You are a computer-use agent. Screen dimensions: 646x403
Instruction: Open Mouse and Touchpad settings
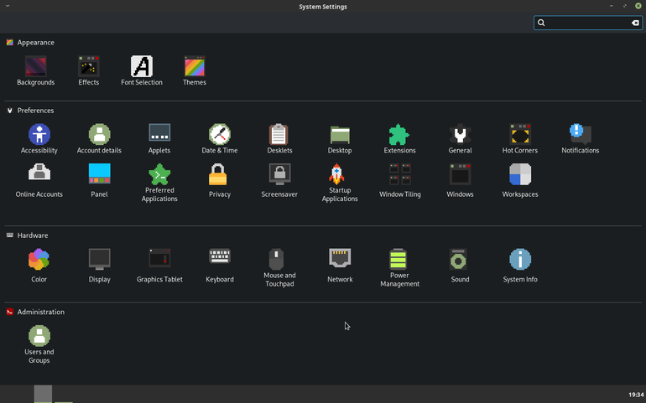click(x=279, y=267)
